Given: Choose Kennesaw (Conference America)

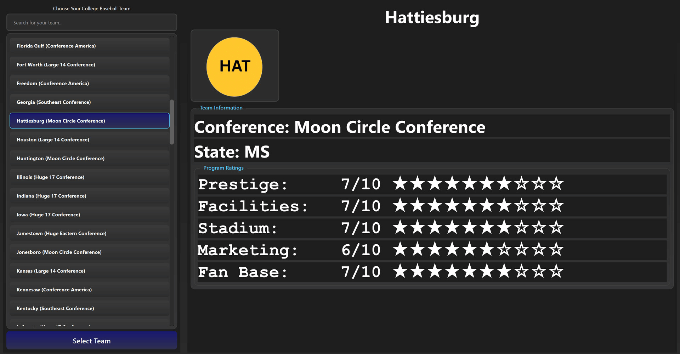Looking at the screenshot, I should [x=90, y=290].
